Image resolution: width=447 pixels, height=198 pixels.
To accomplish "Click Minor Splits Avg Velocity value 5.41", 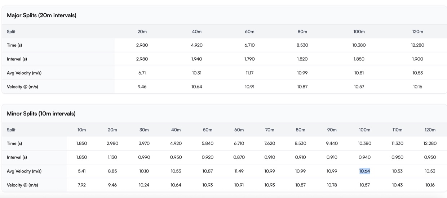I will [82, 171].
